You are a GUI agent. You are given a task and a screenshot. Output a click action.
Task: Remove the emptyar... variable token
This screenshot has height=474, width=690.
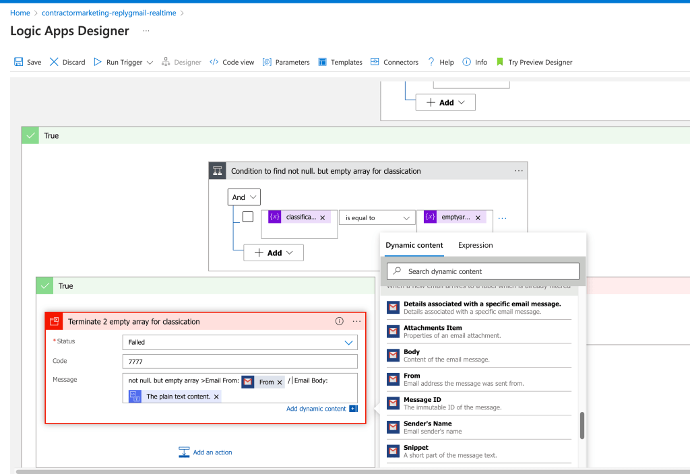[x=478, y=217]
